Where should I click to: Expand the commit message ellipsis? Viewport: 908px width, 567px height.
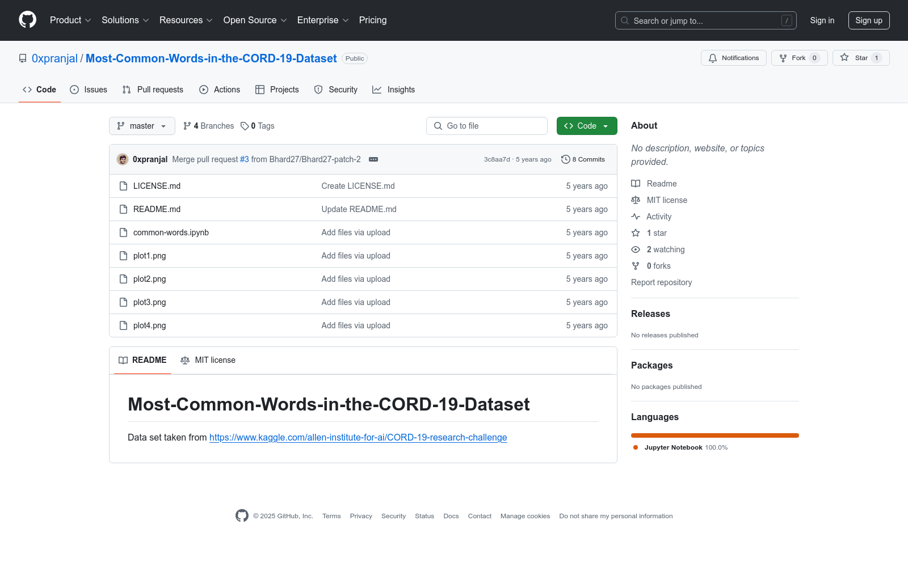point(373,159)
